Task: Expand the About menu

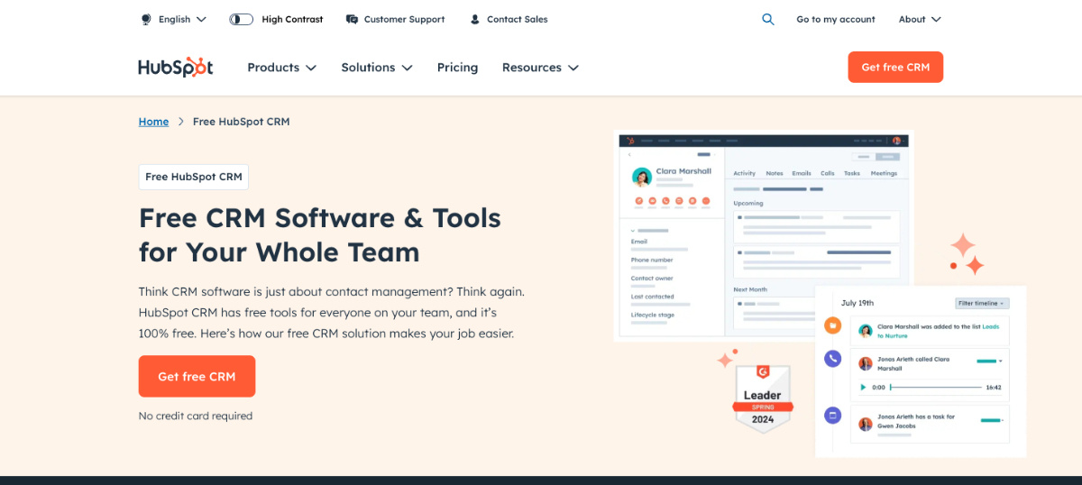Action: point(919,19)
